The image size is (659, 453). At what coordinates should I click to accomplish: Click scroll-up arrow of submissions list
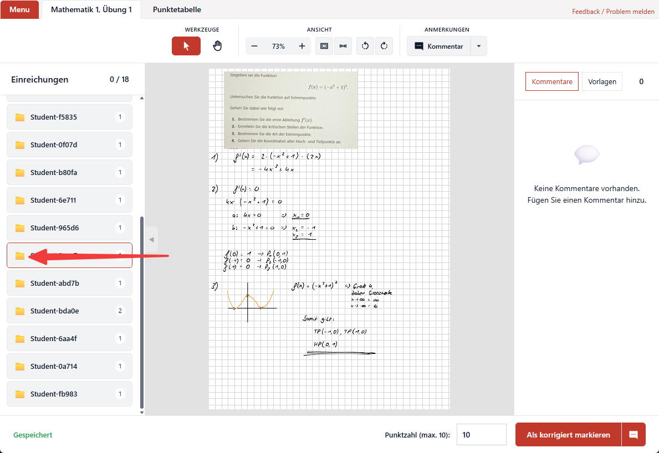click(x=142, y=98)
